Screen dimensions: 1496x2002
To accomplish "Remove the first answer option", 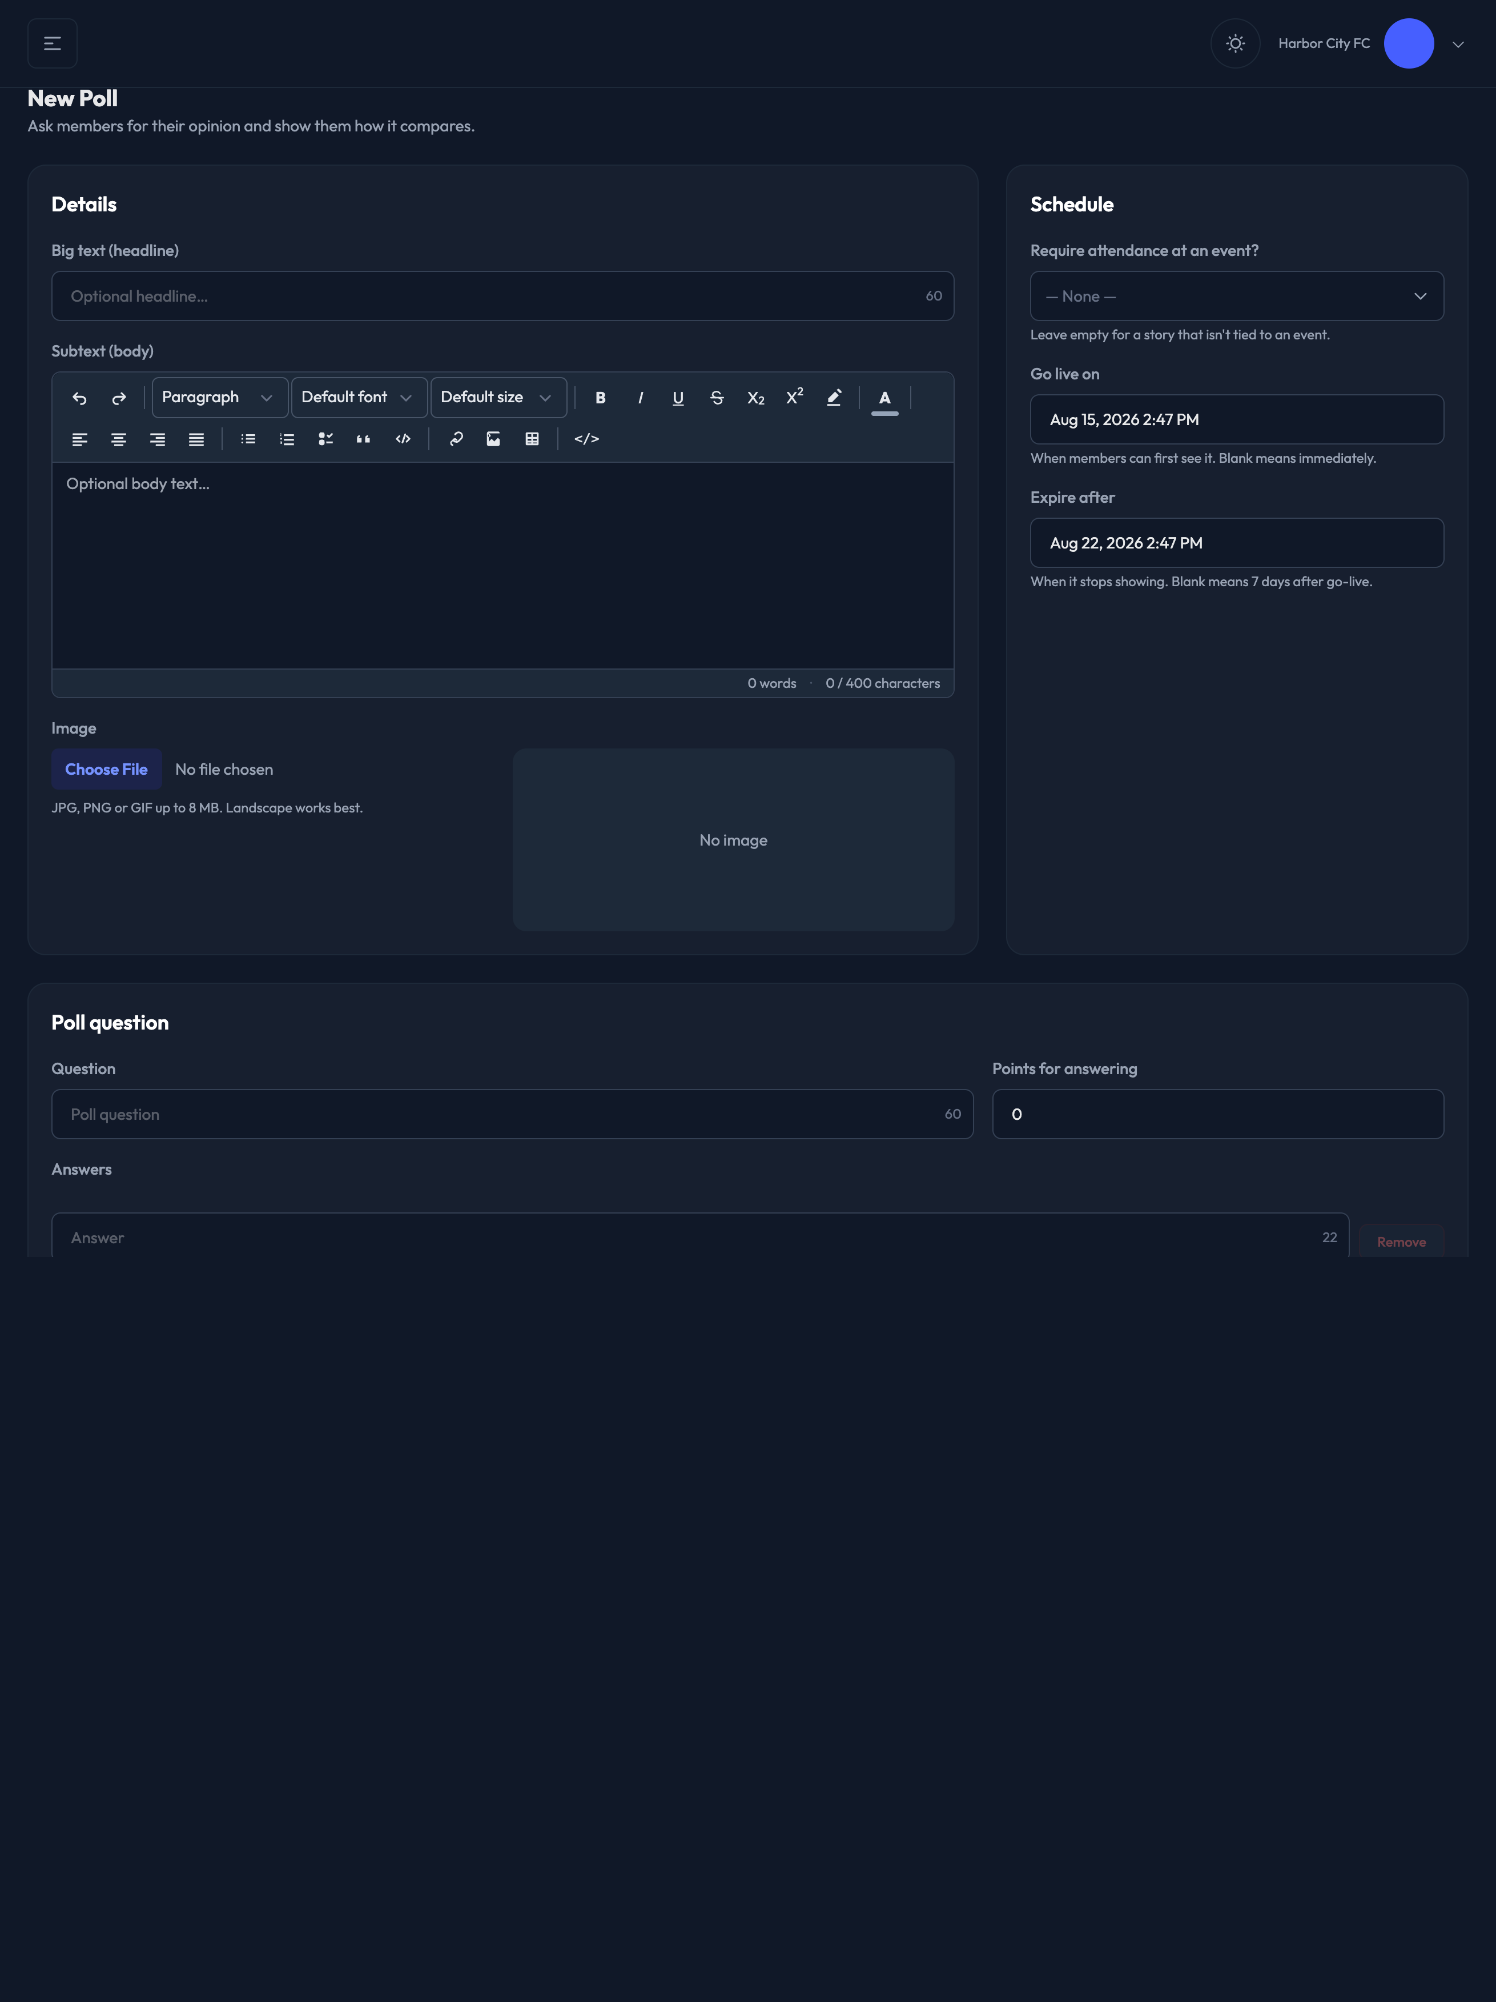I will (x=1401, y=1242).
